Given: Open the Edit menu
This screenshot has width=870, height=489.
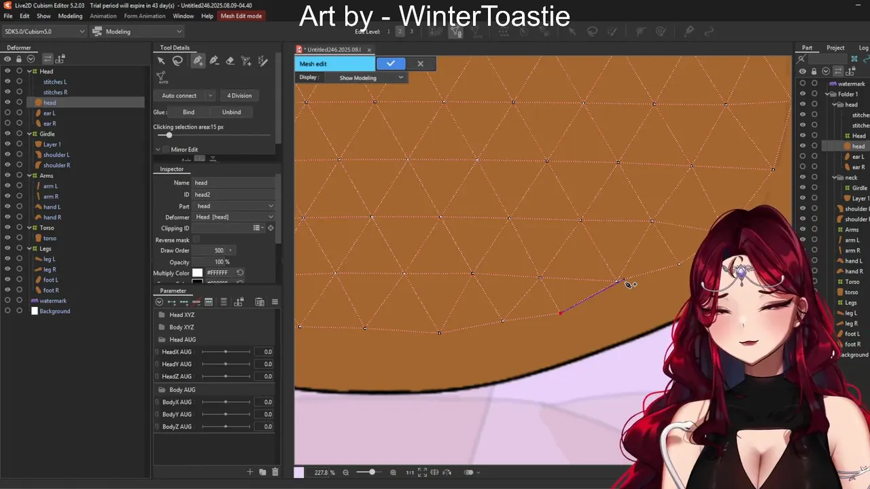Looking at the screenshot, I should 24,16.
